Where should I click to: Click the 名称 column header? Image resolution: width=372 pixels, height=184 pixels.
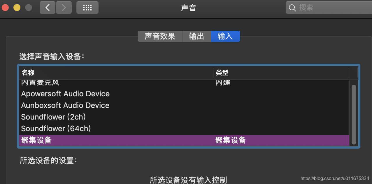28,73
